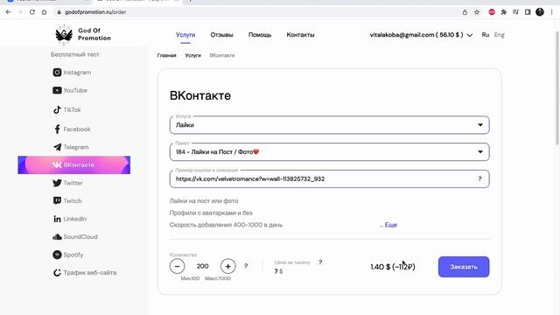Viewport: 560px width, 315px height.
Task: Open the Twitch services section
Action: point(67,200)
